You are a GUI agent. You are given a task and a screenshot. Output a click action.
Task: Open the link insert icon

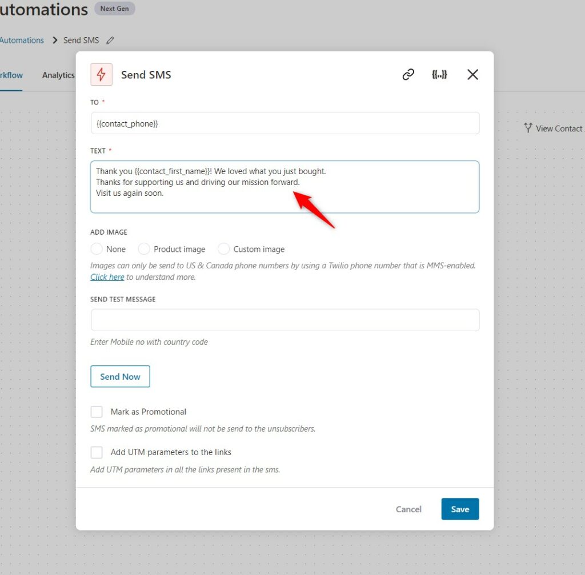pos(408,75)
